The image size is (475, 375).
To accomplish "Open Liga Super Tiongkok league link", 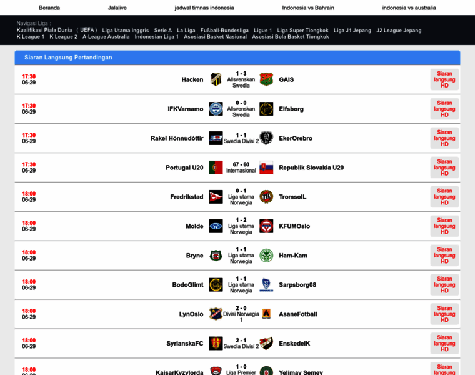I will click(x=303, y=30).
